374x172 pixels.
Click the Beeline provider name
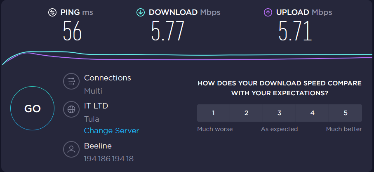point(98,146)
